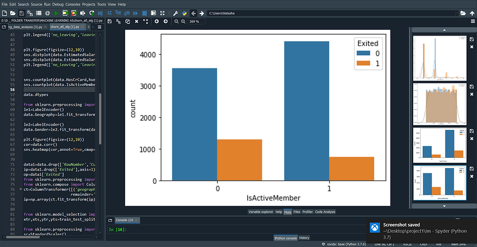Browse for a working directory folder icon
The image size is (477, 247).
(x=463, y=13)
